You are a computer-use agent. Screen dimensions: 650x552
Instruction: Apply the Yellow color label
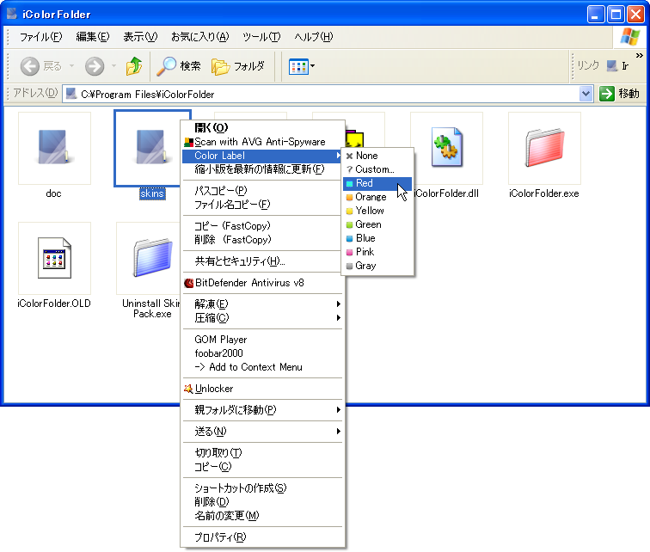[x=377, y=211]
